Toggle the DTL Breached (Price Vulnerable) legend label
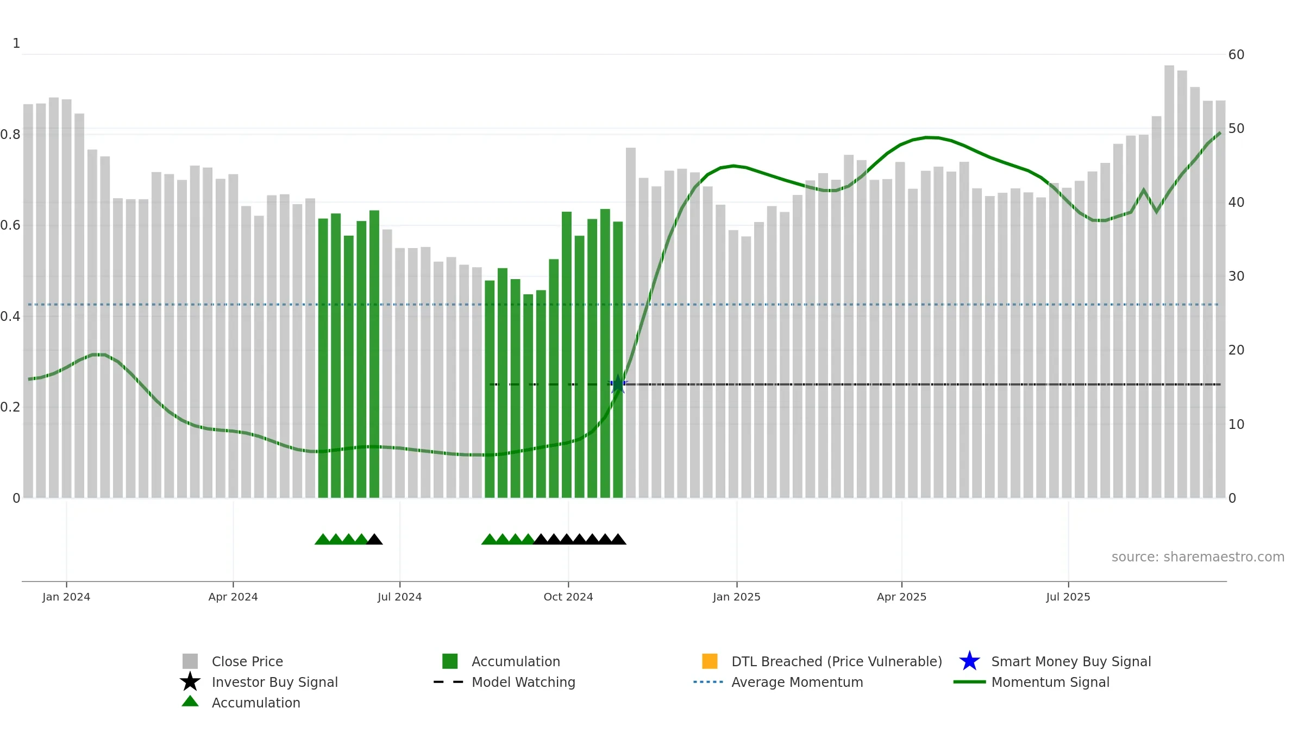Screen dimensions: 1304x733 [x=837, y=661]
